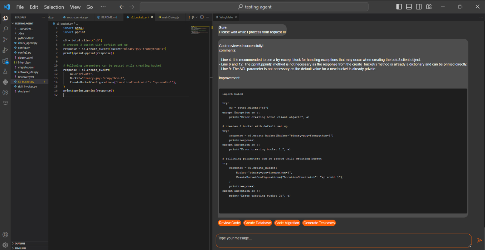The height and width of the screenshot is (250, 485).
Task: Open the Python logo view in the activity bar
Action: [5, 82]
